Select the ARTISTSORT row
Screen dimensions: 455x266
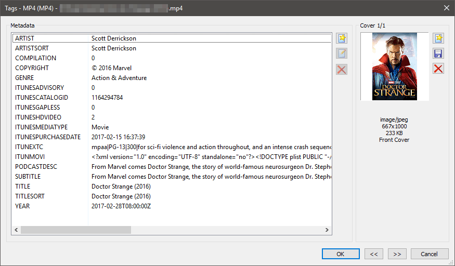pos(172,48)
